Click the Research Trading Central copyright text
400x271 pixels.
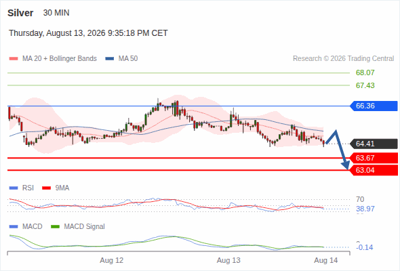pyautogui.click(x=343, y=59)
